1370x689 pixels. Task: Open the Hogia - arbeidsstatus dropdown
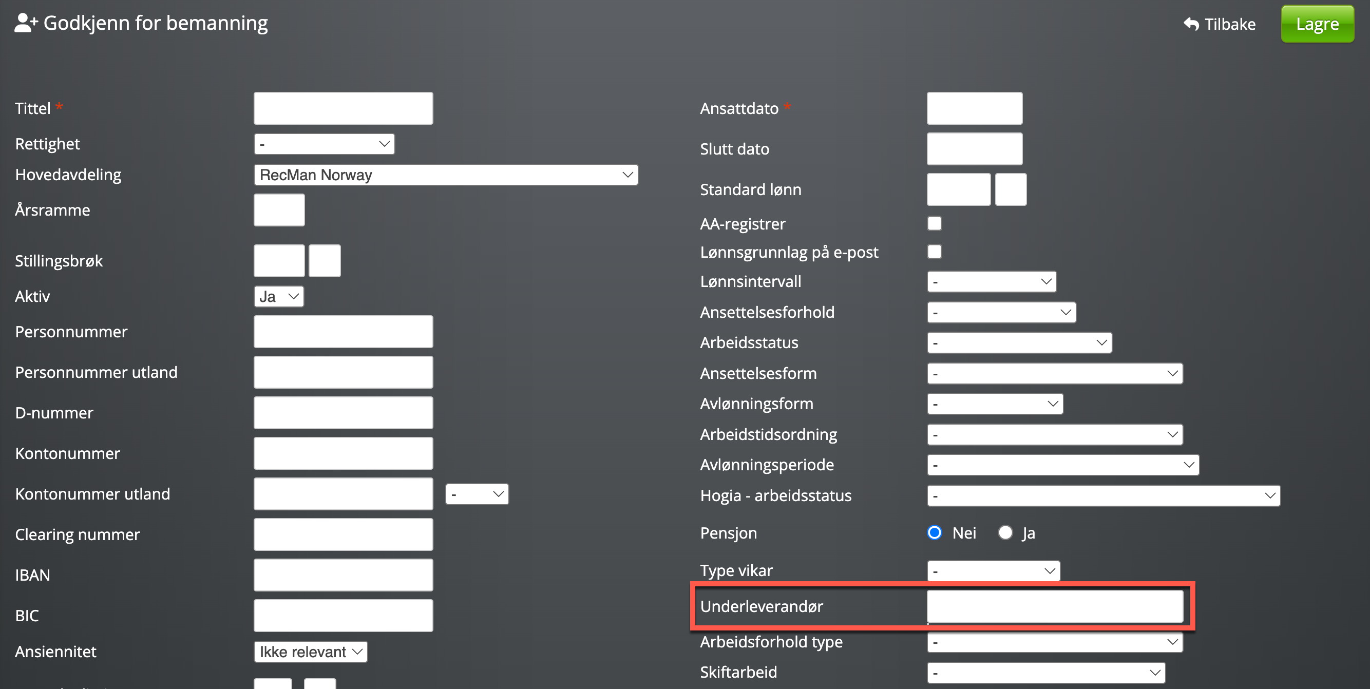click(x=1103, y=495)
